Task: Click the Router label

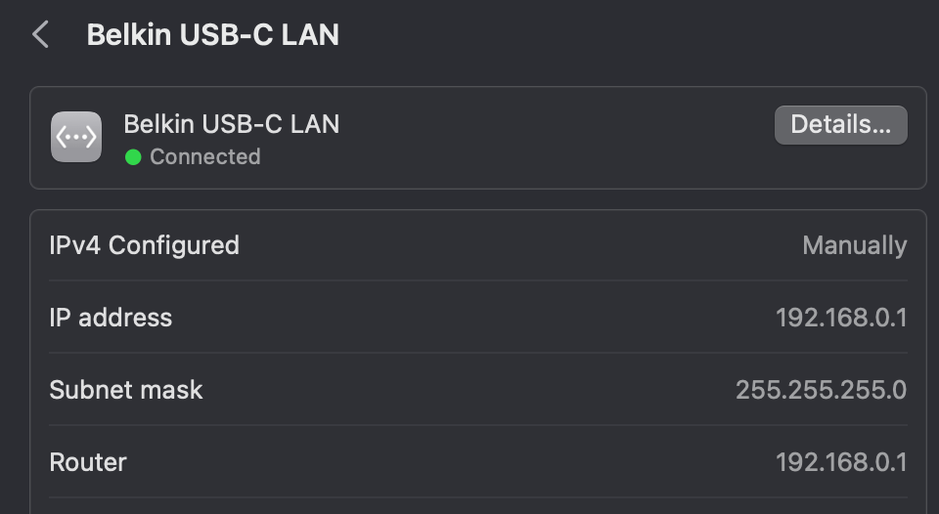Action: tap(88, 462)
